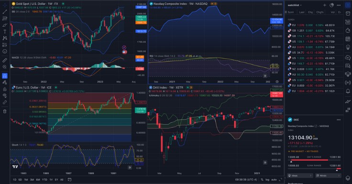Screen dimensions: 352x184
Task: Sort the watchlist by Last column
Action: click(302, 12)
